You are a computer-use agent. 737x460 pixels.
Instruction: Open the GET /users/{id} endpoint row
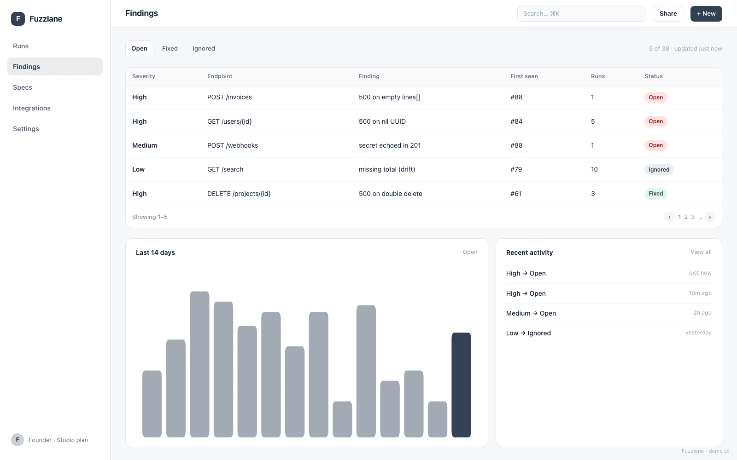pos(423,121)
